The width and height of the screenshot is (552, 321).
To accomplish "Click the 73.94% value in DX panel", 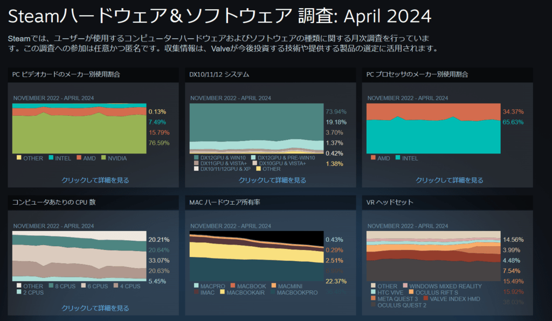I will [336, 112].
